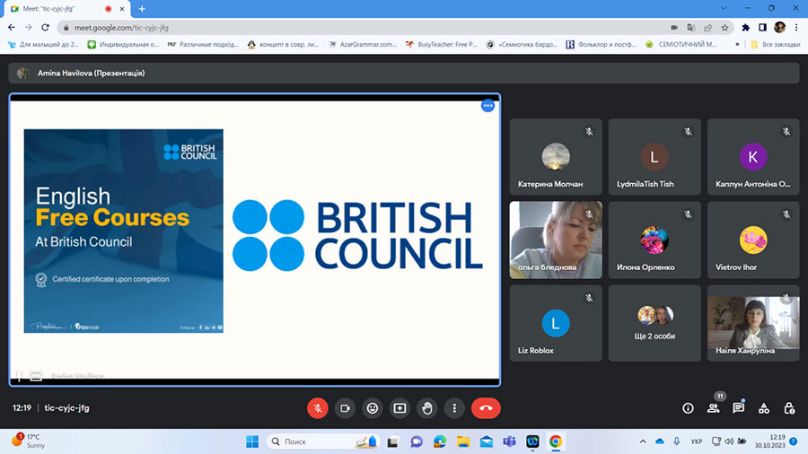Open Microsoft Edge from taskbar
Image resolution: width=808 pixels, height=454 pixels.
pos(440,441)
